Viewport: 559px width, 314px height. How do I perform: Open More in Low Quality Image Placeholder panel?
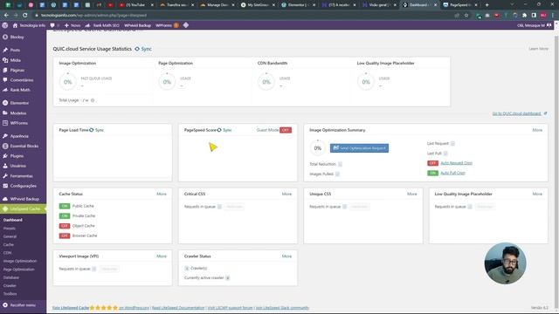[537, 194]
